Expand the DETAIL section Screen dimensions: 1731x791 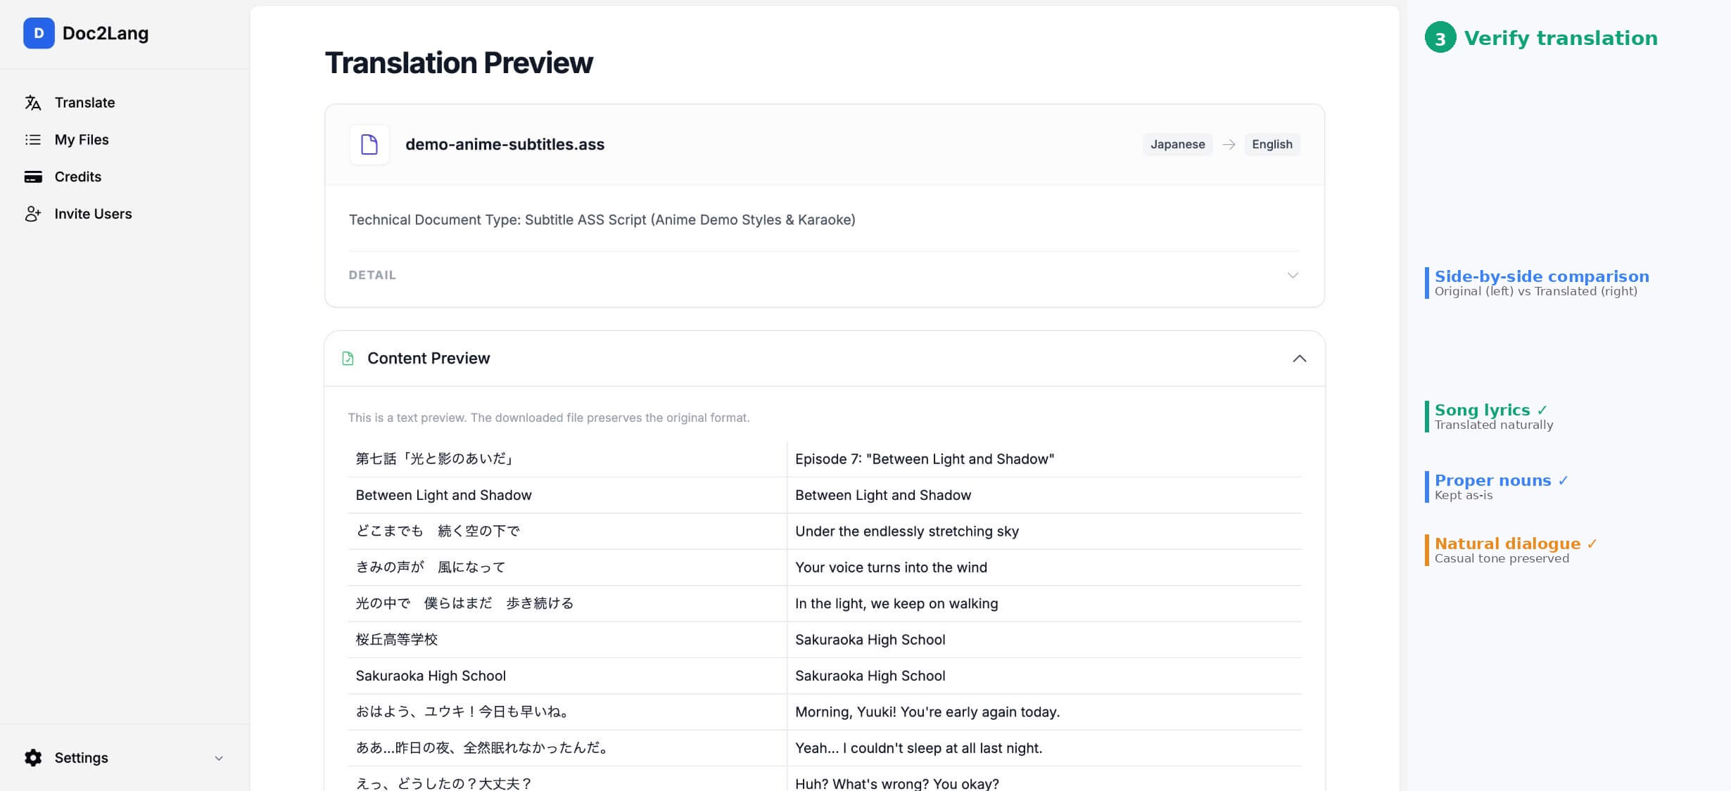click(1293, 275)
